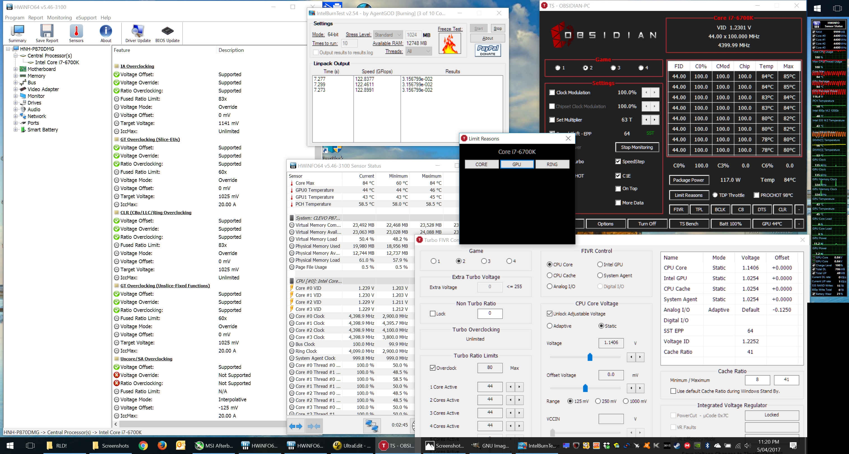Switch to the RING limit reasons tab
The height and width of the screenshot is (454, 849).
coord(552,165)
